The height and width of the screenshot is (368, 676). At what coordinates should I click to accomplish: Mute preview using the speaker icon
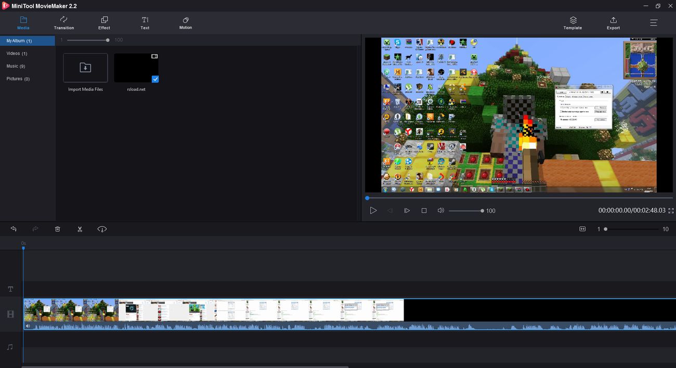(x=440, y=211)
